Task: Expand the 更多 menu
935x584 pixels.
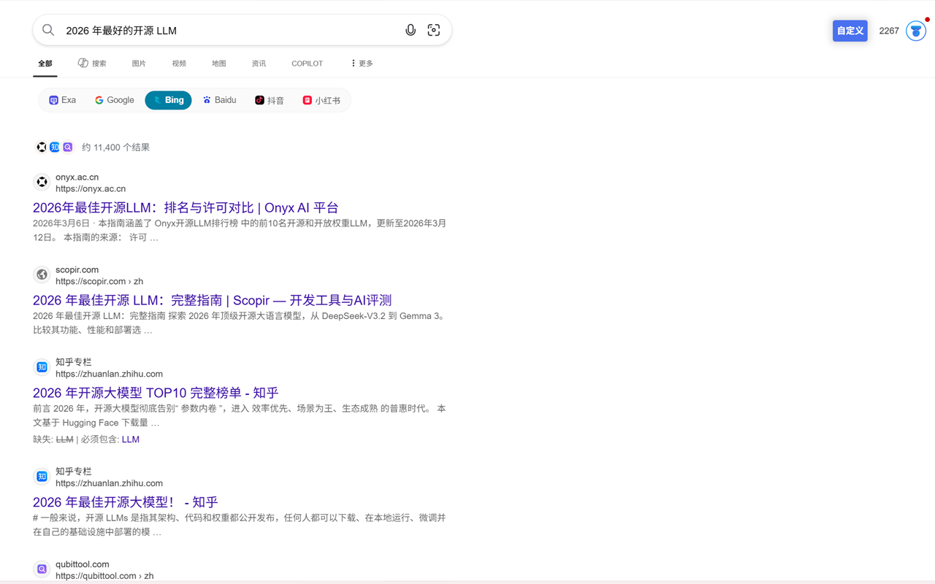Action: [x=362, y=64]
